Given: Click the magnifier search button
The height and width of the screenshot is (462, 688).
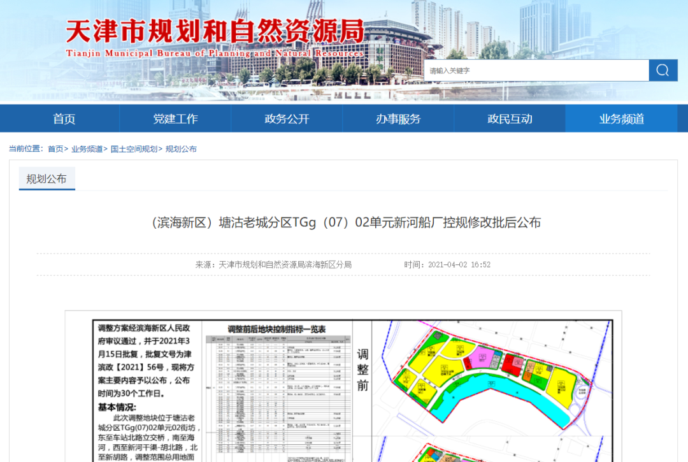Looking at the screenshot, I should coord(663,70).
